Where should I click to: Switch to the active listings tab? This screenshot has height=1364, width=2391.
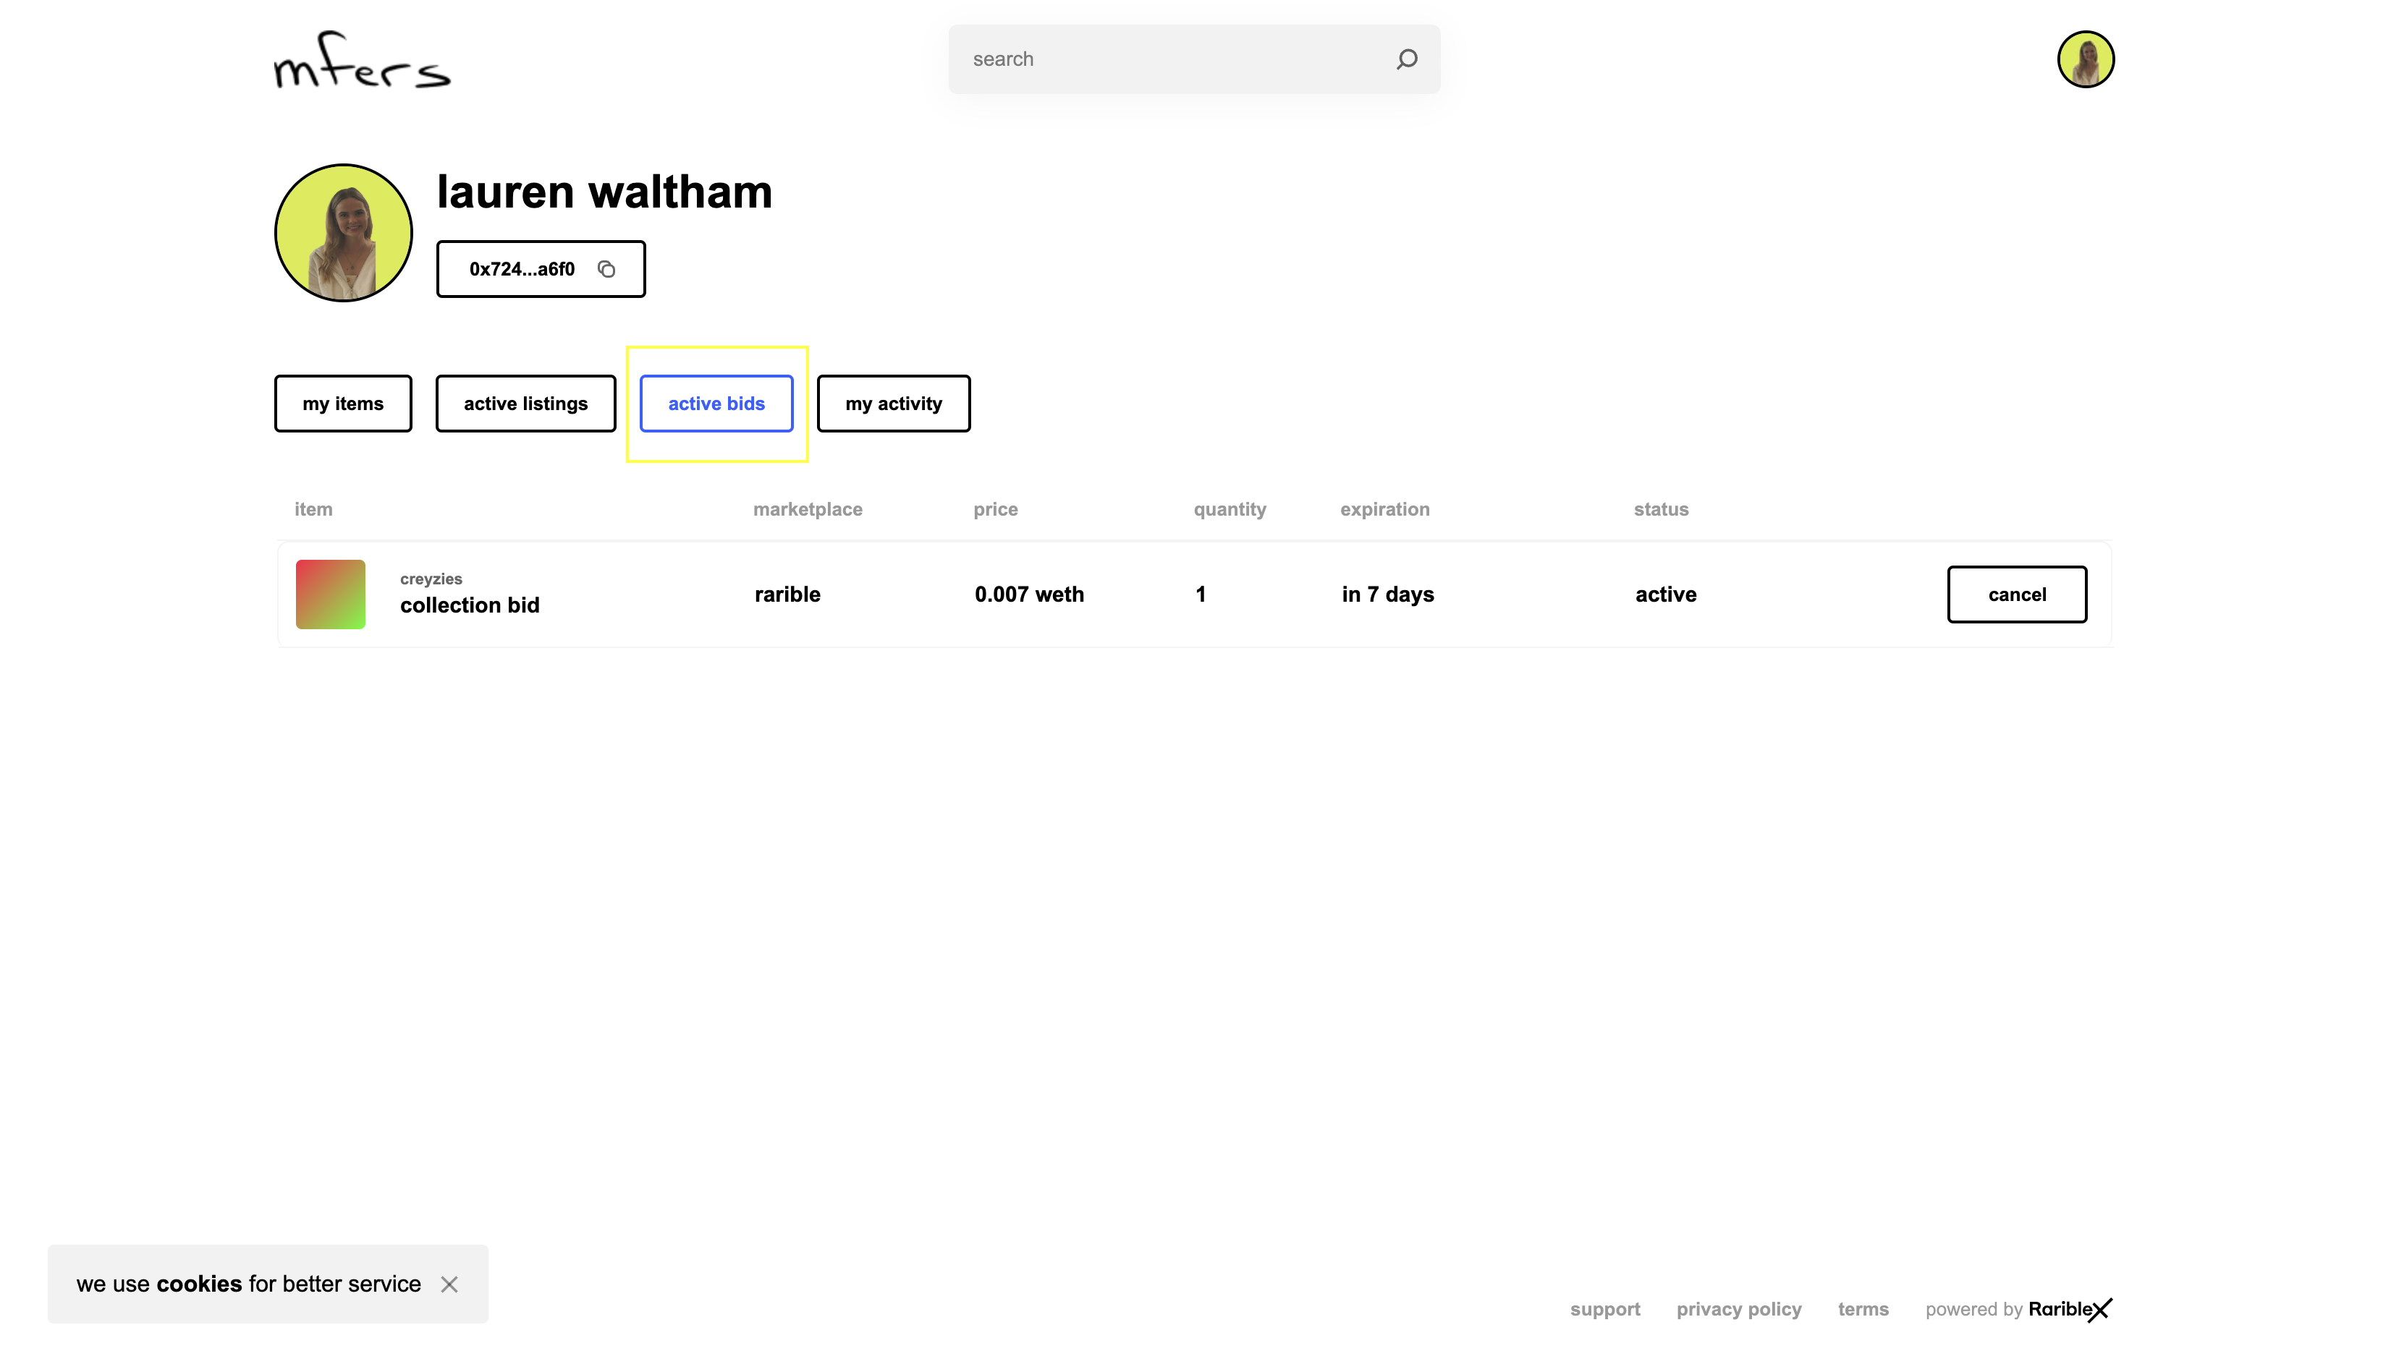525,404
